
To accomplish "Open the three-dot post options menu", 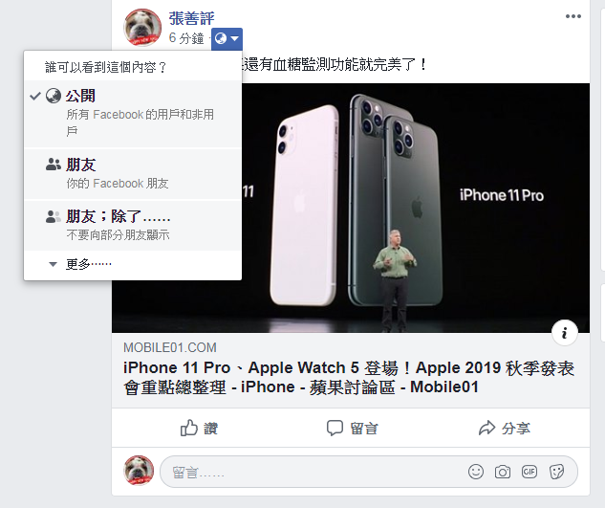I will pos(573,16).
